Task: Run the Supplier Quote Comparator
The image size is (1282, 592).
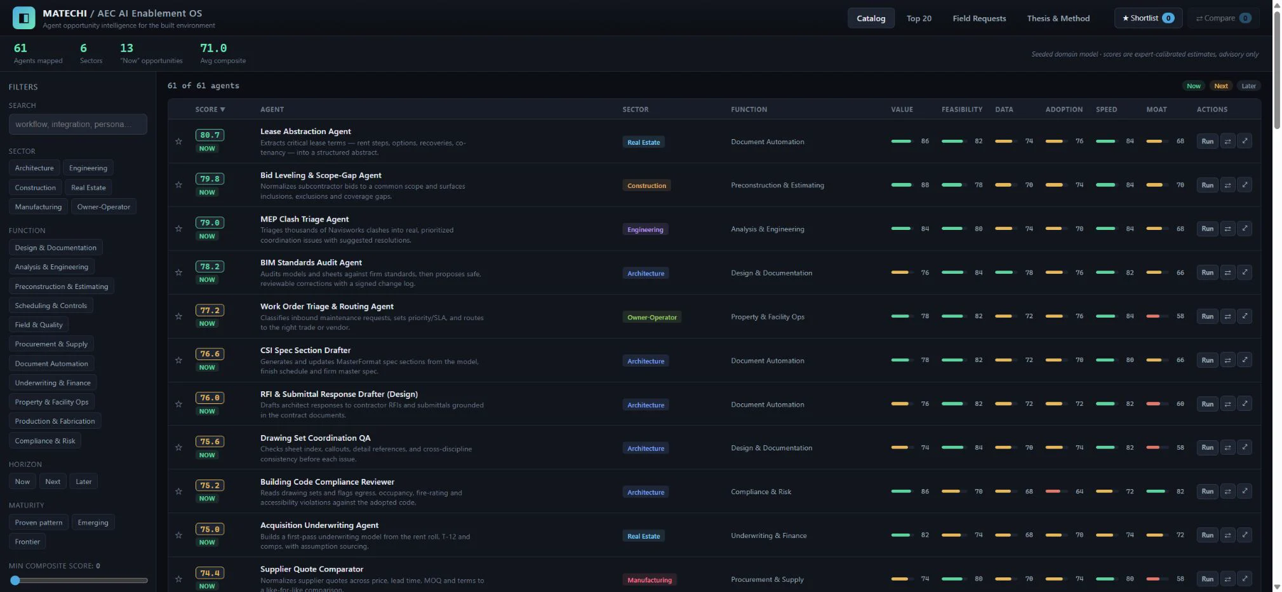Action: (1207, 579)
